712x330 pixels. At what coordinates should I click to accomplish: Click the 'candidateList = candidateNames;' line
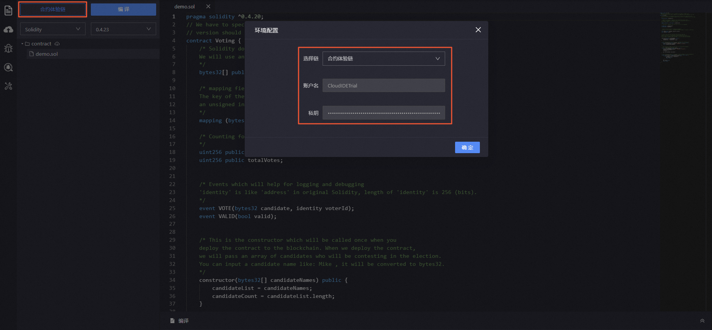click(262, 288)
